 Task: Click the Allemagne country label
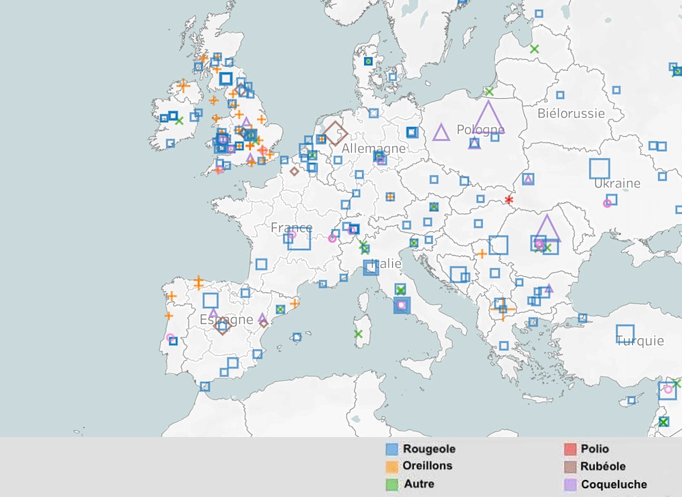[374, 147]
